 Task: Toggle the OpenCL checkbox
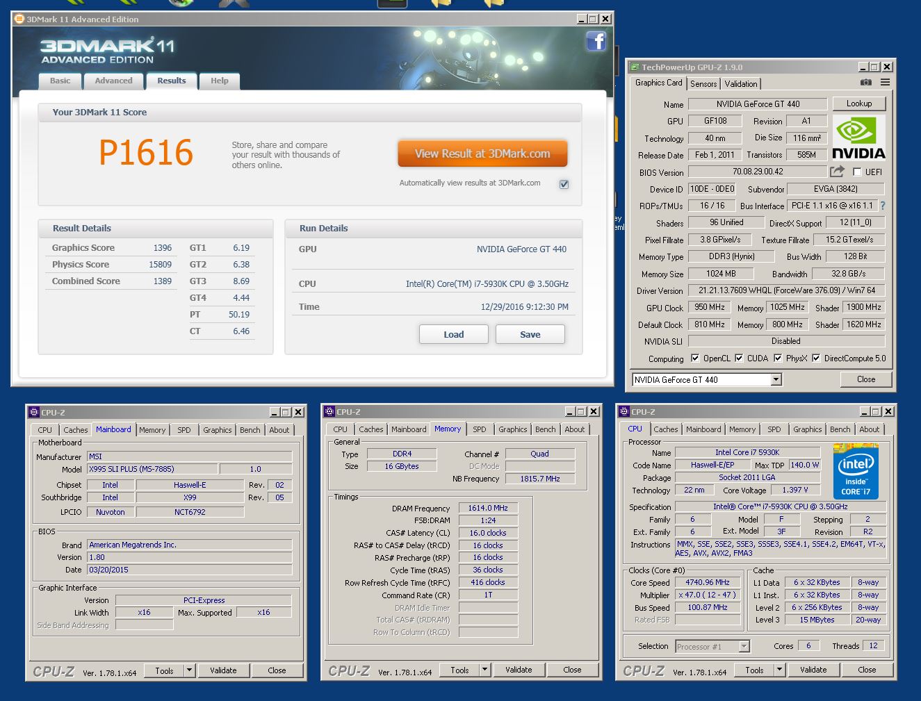point(695,358)
